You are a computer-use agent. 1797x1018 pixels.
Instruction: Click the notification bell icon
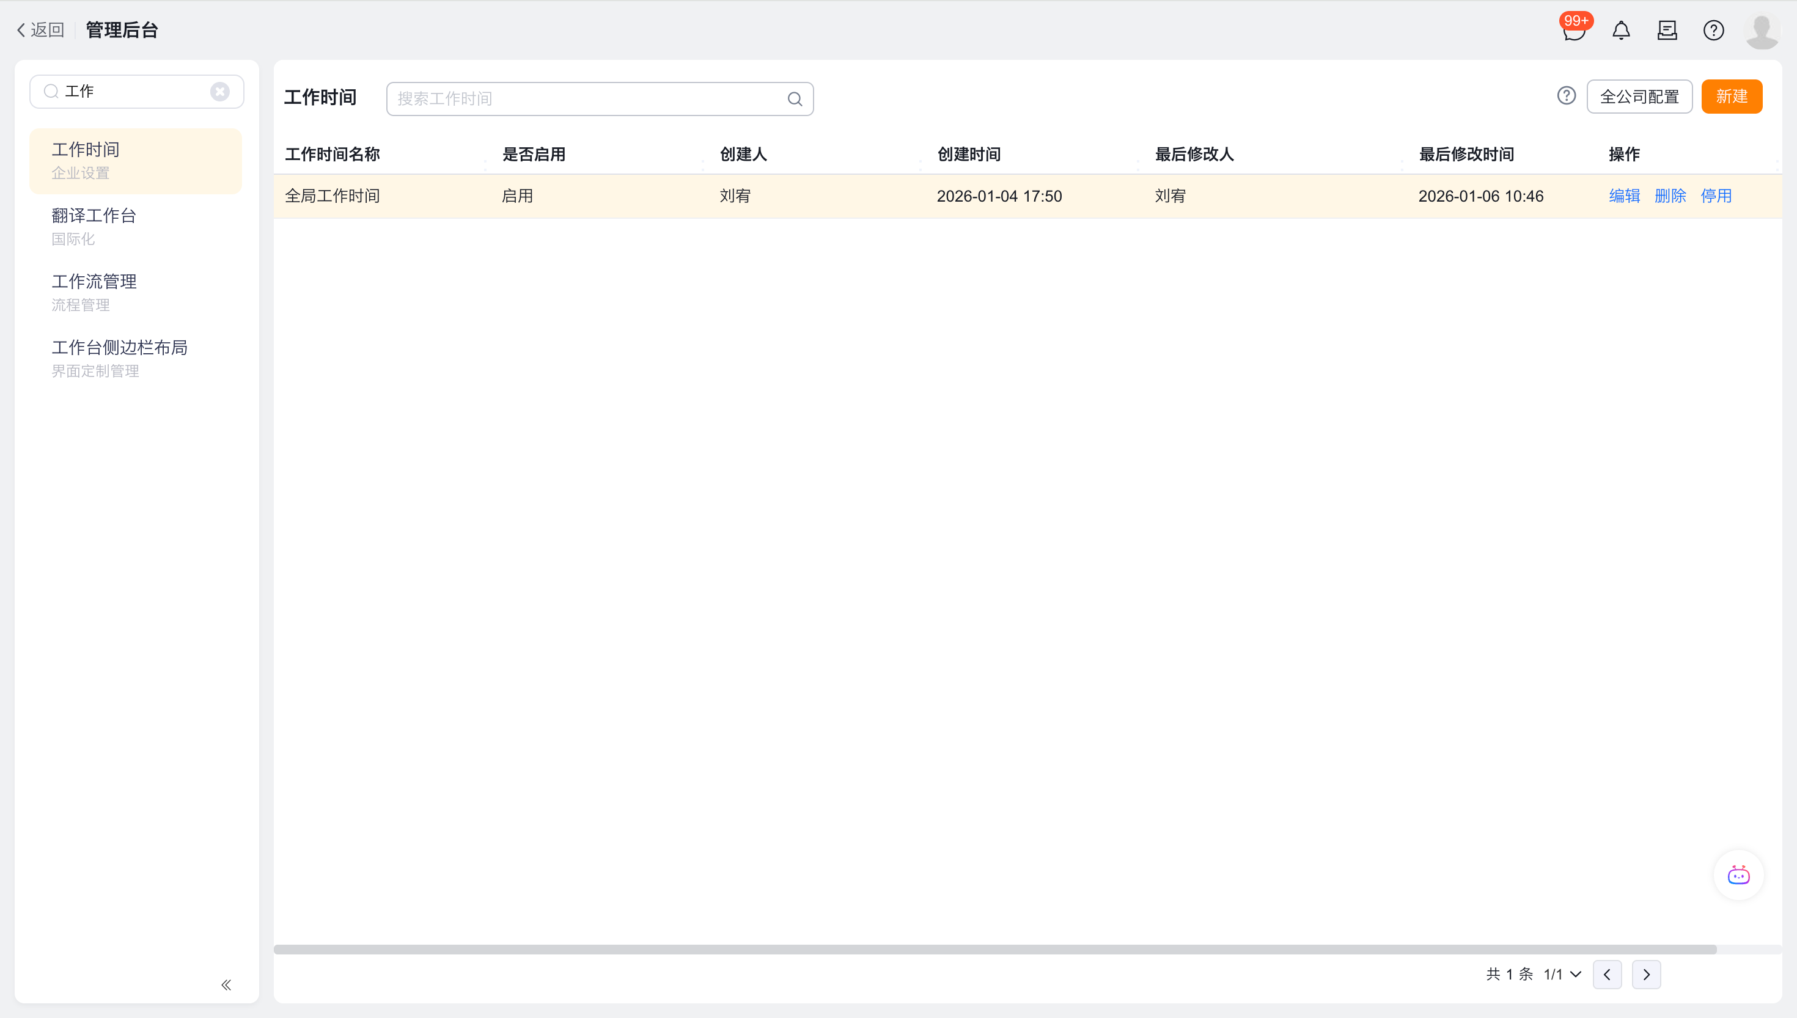1621,31
